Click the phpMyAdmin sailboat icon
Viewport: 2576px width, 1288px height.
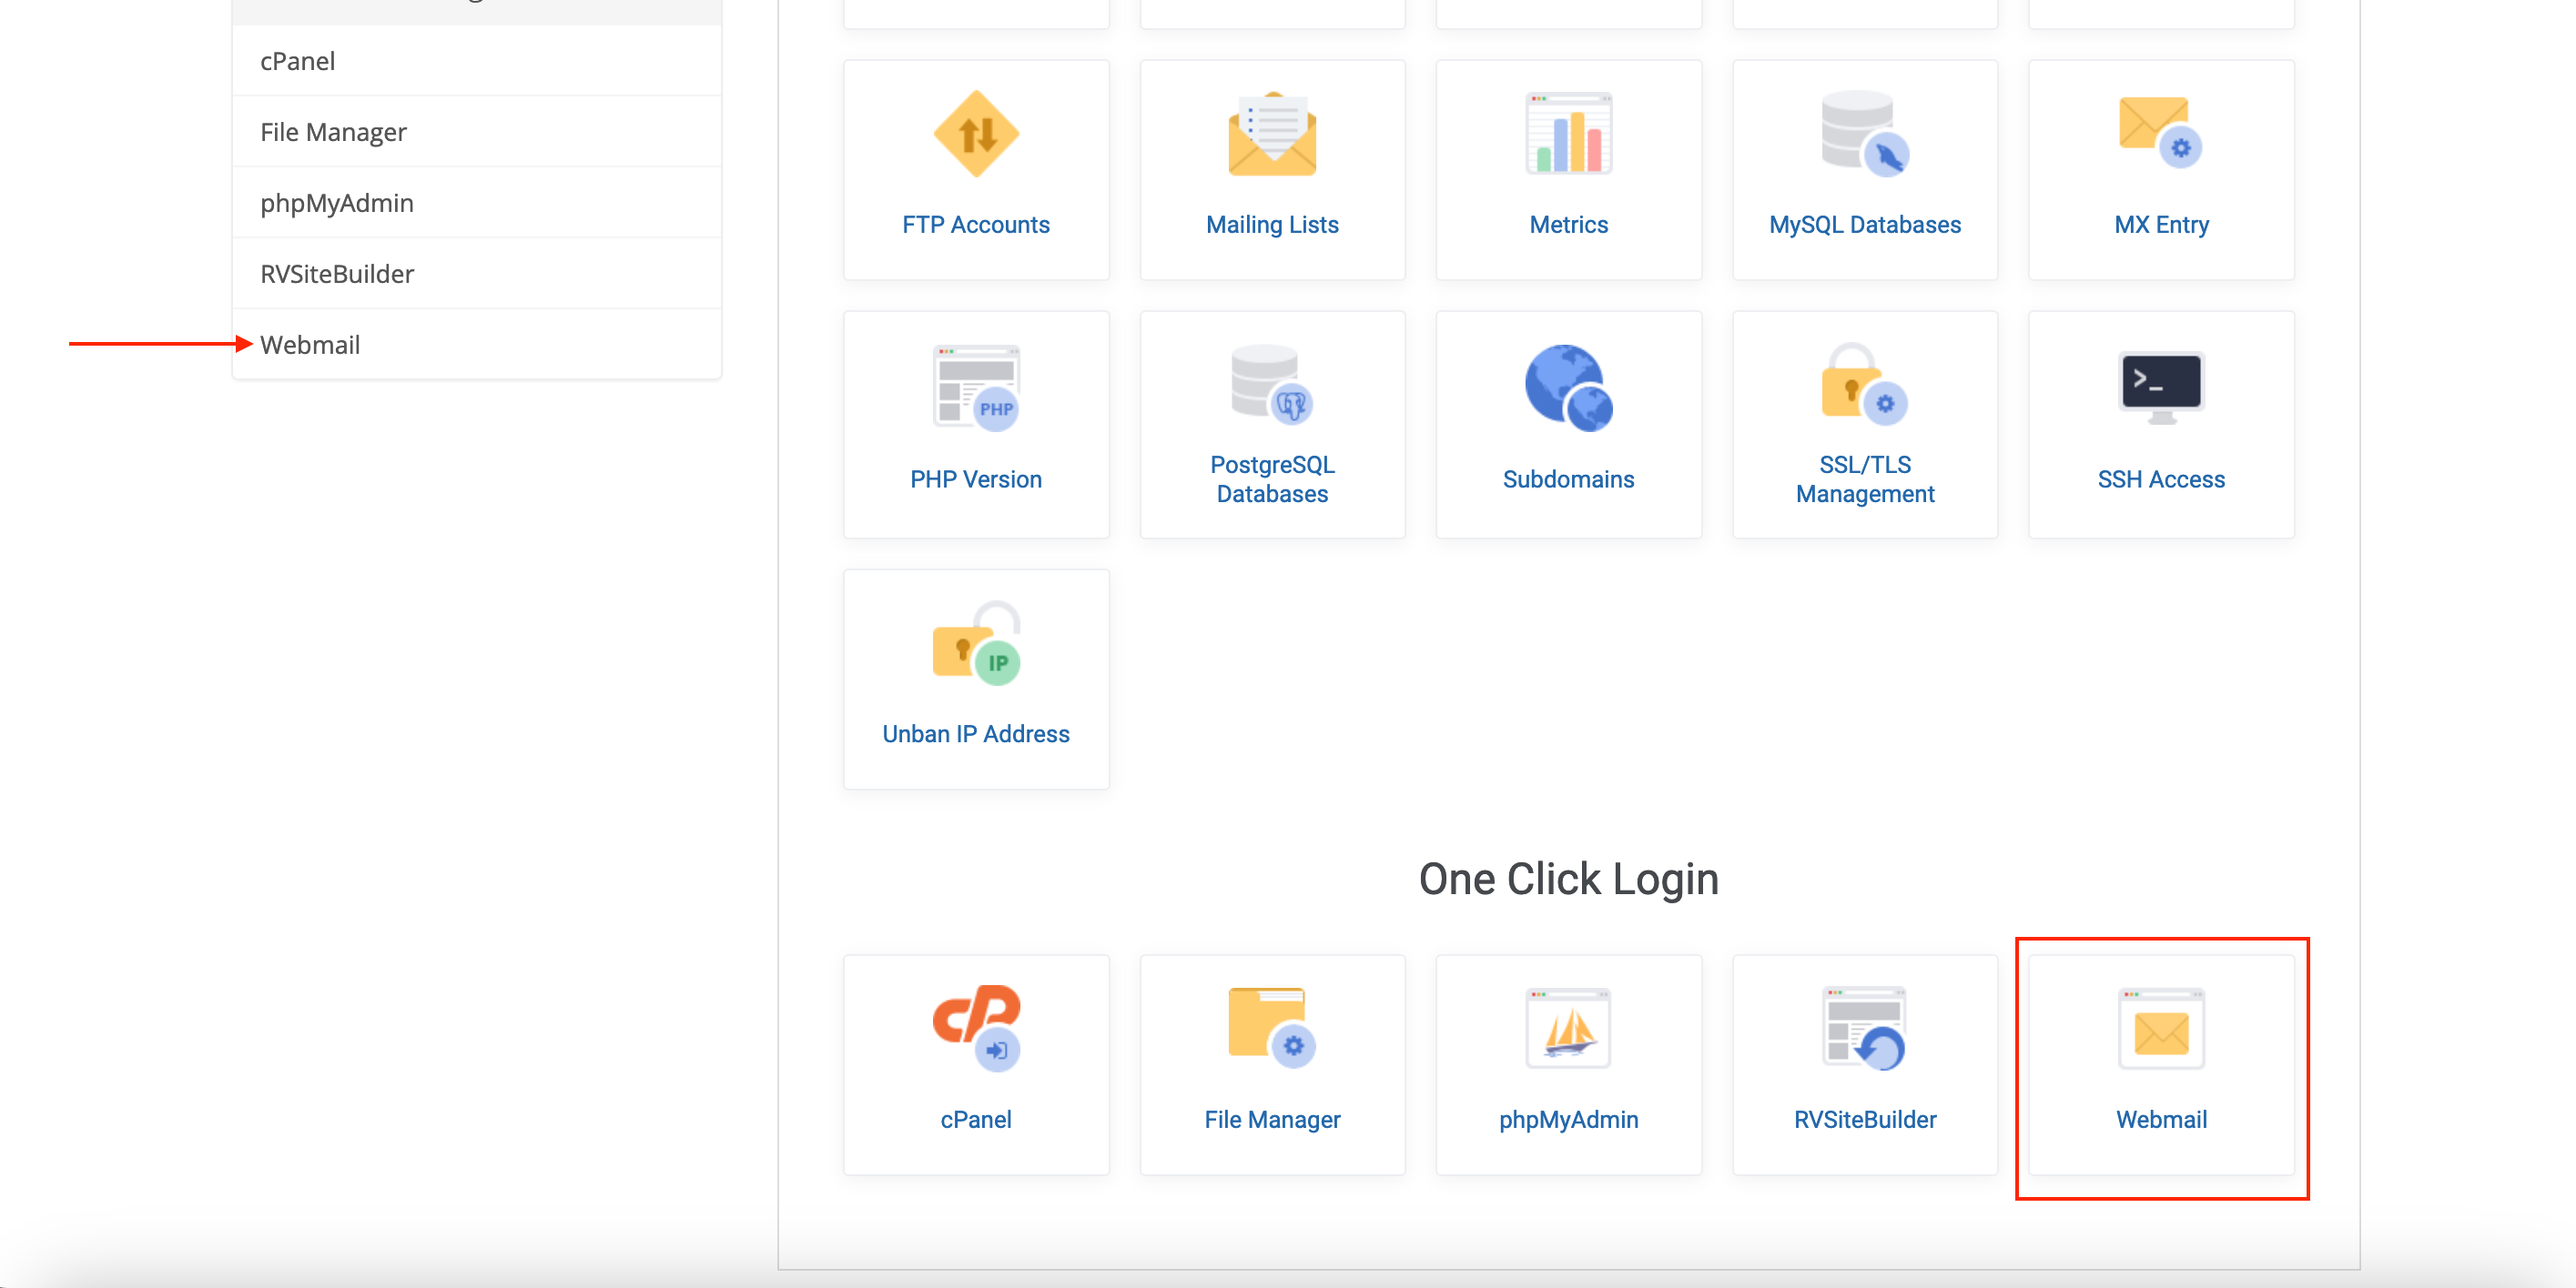tap(1568, 1028)
